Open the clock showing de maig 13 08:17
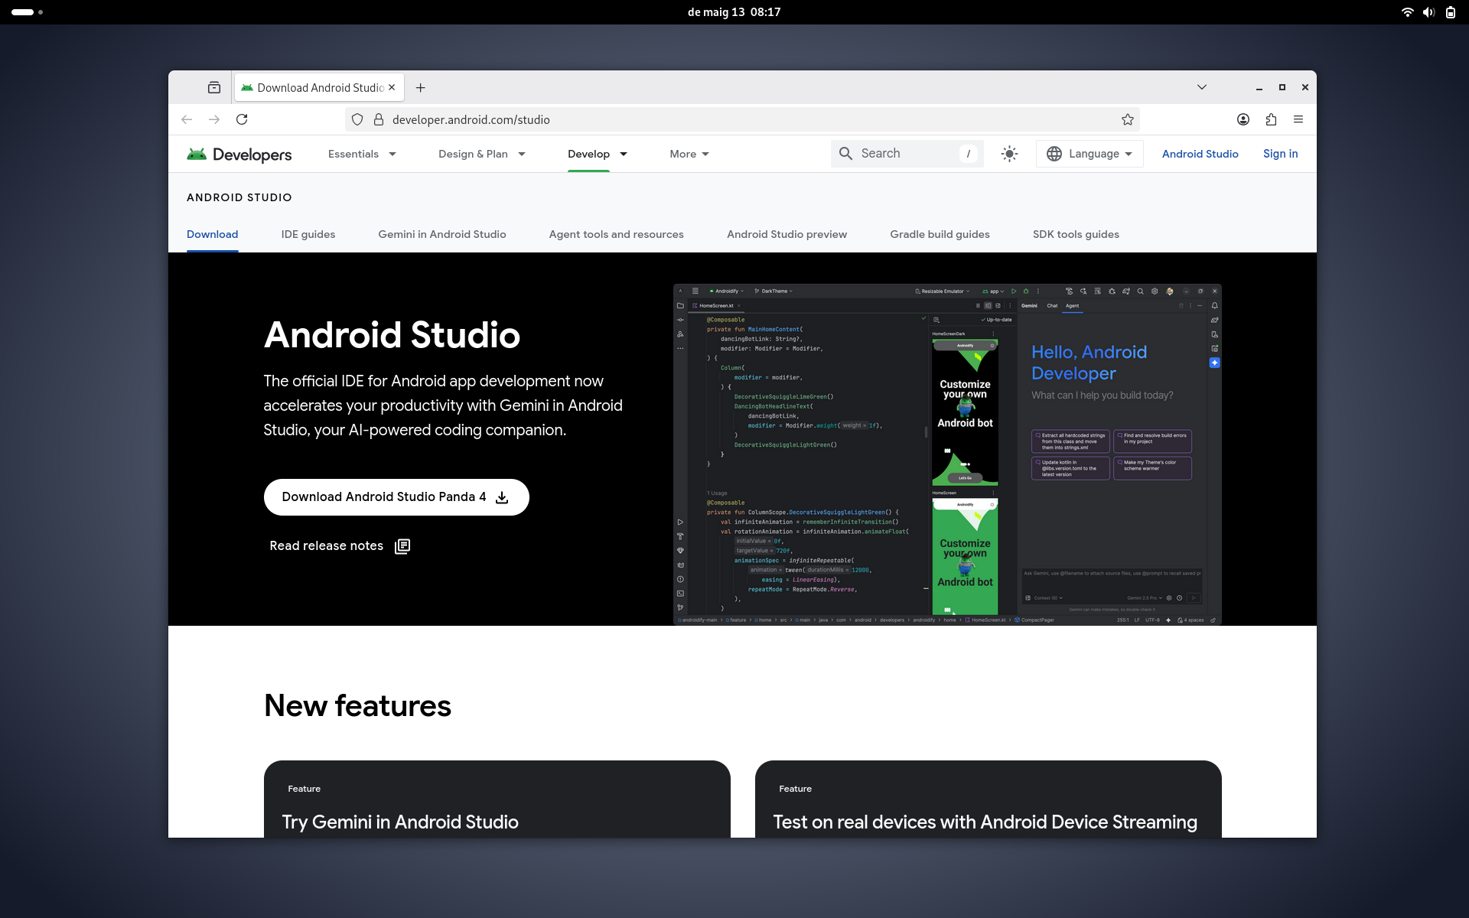Viewport: 1469px width, 918px height. [x=734, y=12]
